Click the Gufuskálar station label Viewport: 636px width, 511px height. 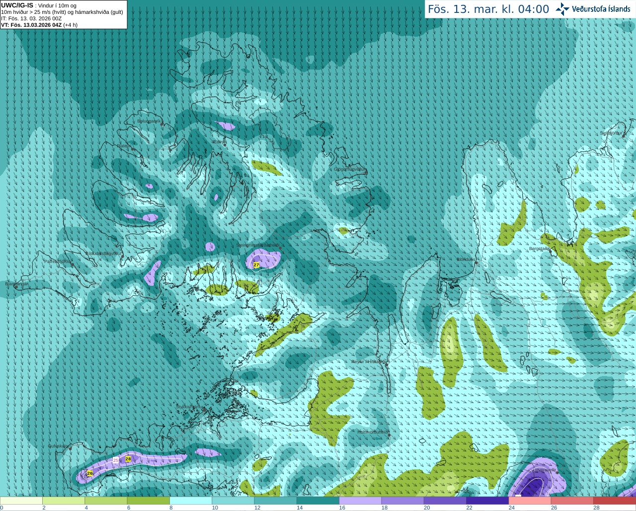pos(58,446)
